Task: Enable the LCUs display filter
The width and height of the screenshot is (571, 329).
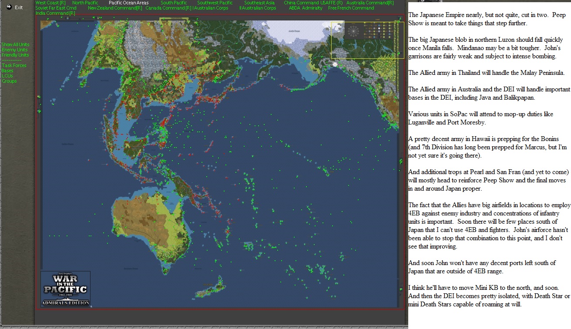Action: click(x=7, y=75)
